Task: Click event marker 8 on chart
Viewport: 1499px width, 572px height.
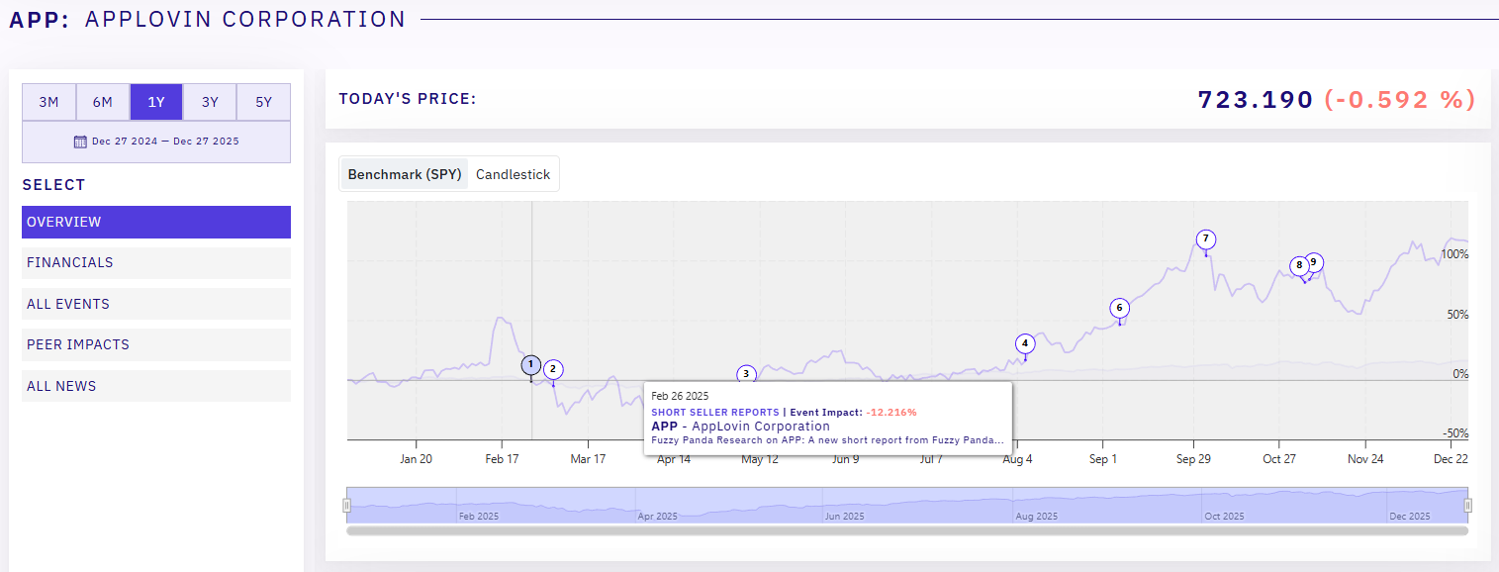Action: [1299, 265]
